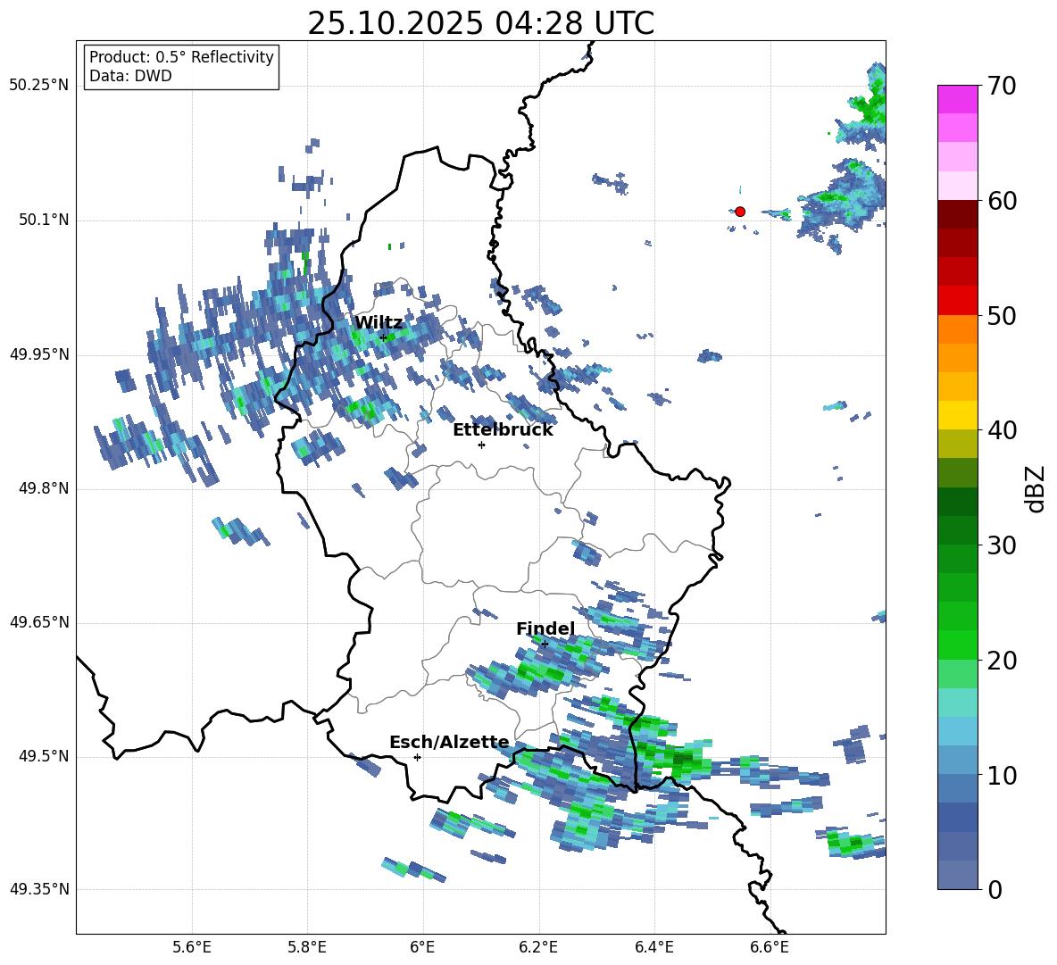Click the 6.4°E longitude label

653,948
